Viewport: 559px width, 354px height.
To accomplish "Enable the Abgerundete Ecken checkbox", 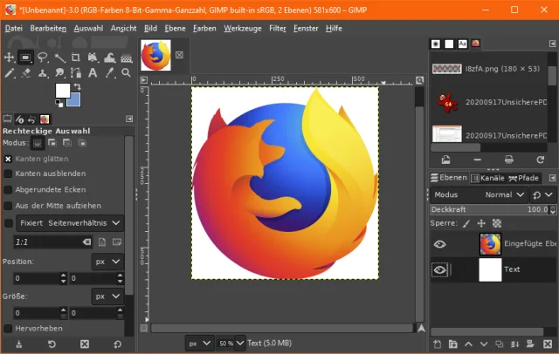I will pos(9,189).
